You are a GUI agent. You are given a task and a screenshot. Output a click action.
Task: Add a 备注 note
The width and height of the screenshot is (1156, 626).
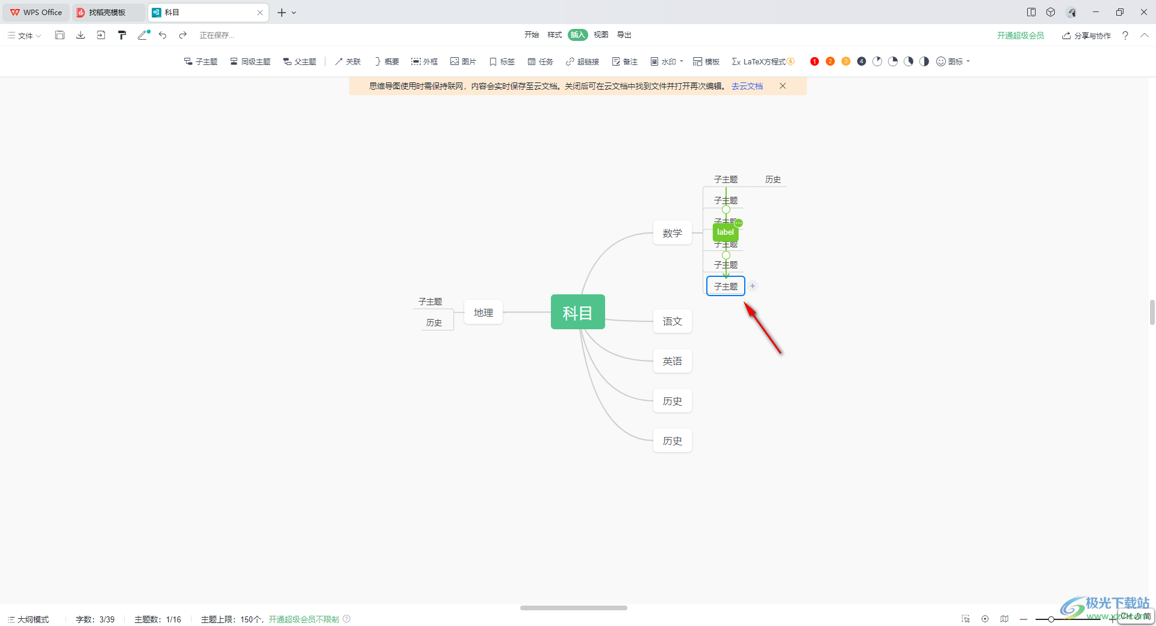pyautogui.click(x=625, y=61)
